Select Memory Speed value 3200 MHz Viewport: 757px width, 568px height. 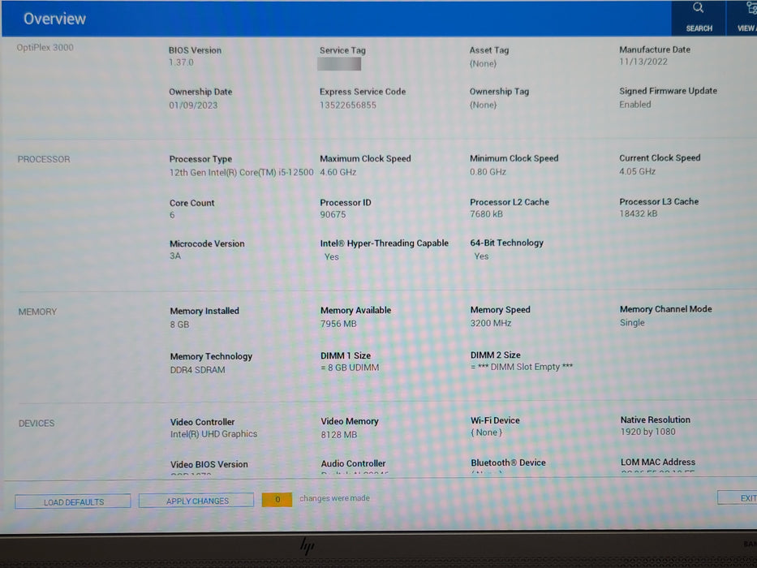tap(491, 323)
